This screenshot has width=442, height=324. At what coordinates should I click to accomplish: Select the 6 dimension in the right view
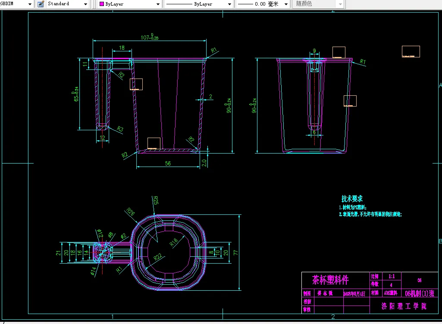pos(314,132)
